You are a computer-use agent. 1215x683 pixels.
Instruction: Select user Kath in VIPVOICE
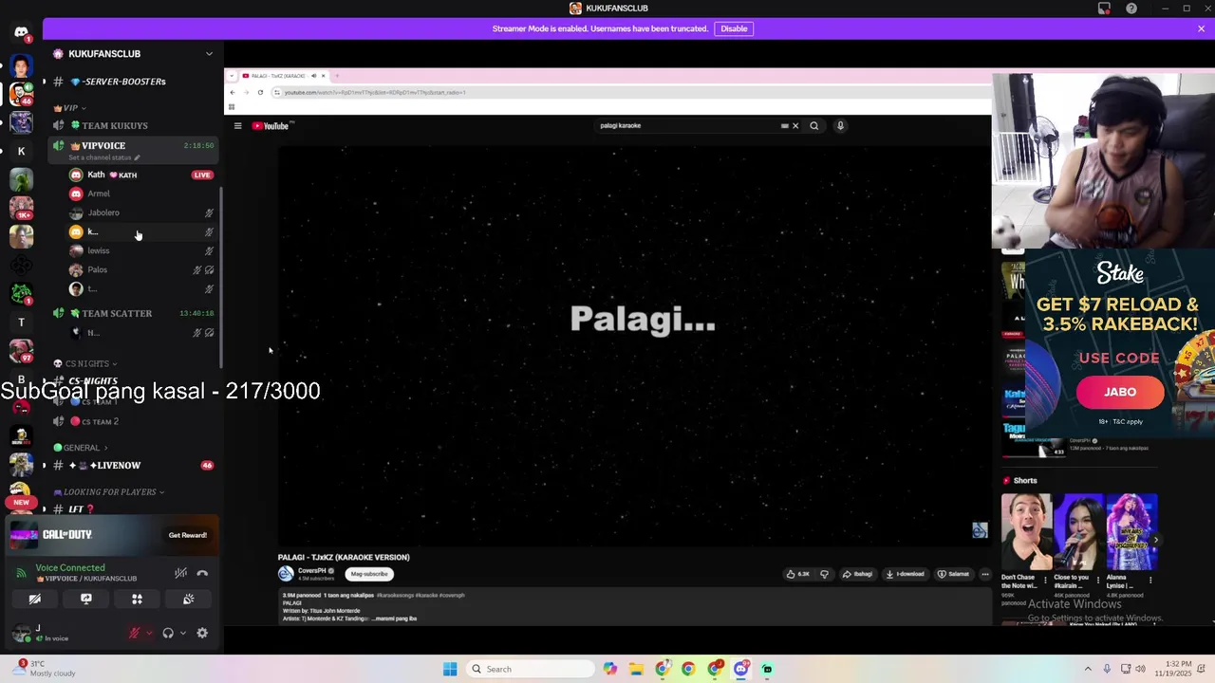(x=112, y=175)
